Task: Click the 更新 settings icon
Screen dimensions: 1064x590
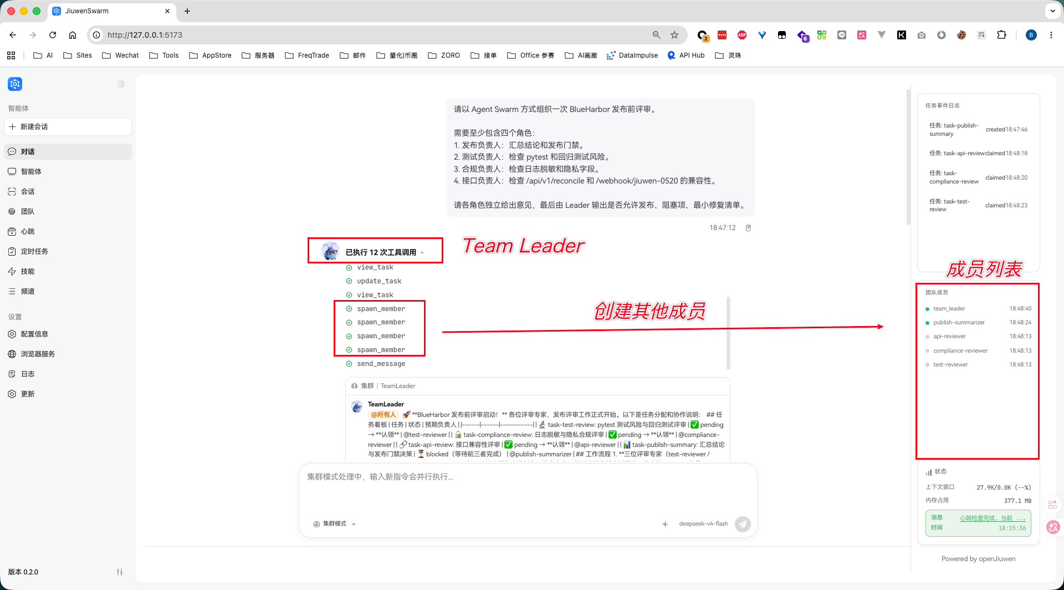Action: tap(12, 394)
